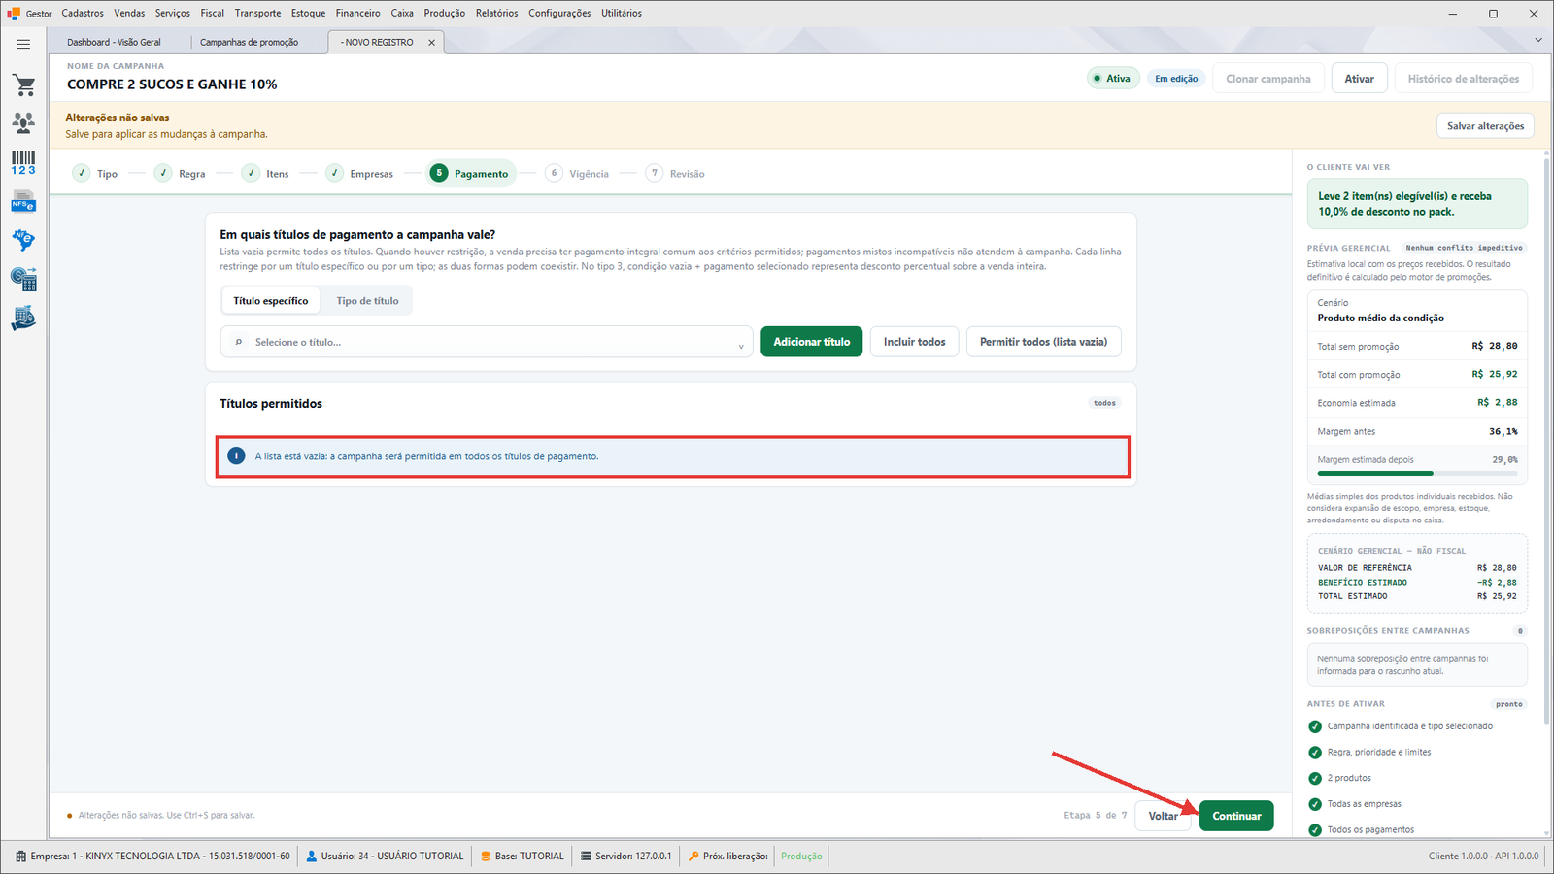
Task: Click the user icon beside Usuário
Action: tap(312, 857)
